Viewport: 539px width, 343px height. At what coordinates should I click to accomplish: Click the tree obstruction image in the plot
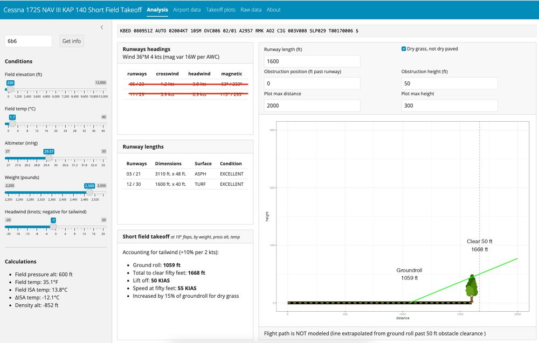pyautogui.click(x=472, y=288)
